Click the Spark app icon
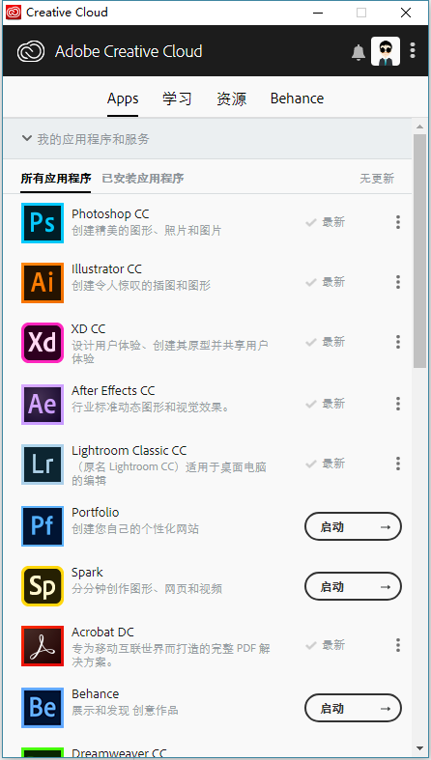 pyautogui.click(x=43, y=586)
